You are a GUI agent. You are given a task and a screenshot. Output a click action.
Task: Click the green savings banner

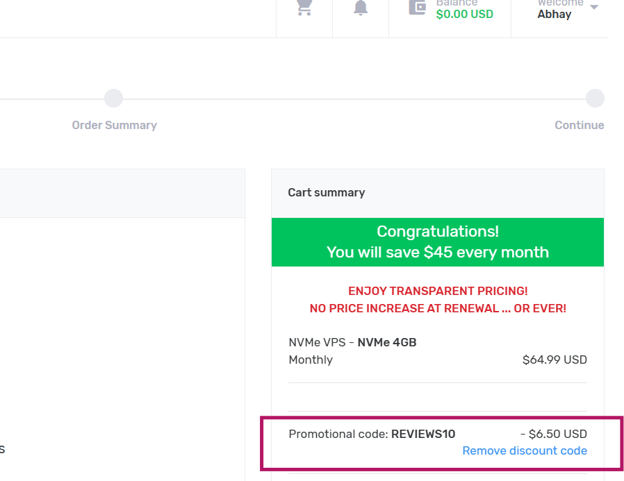tap(437, 242)
